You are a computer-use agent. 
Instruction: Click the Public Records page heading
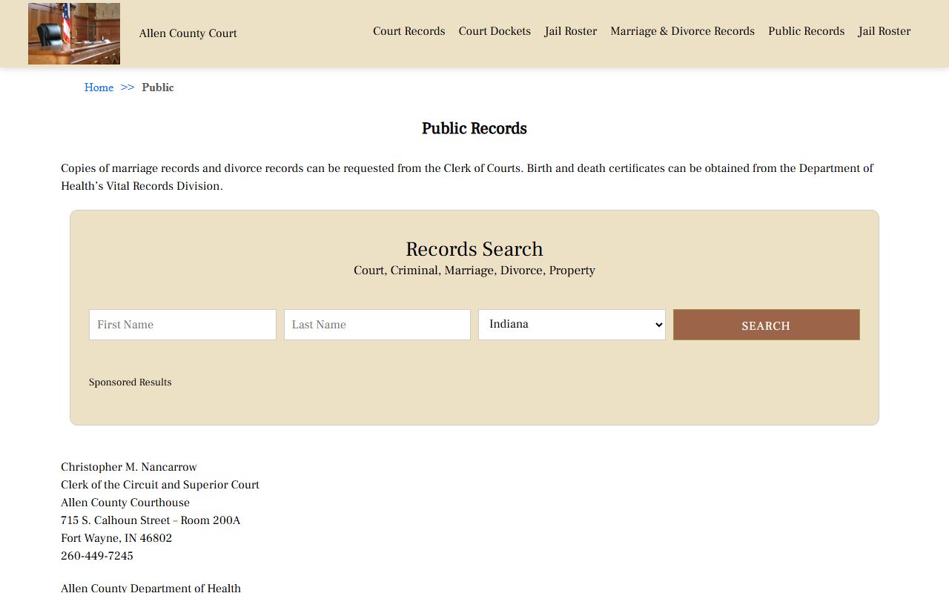pyautogui.click(x=474, y=128)
